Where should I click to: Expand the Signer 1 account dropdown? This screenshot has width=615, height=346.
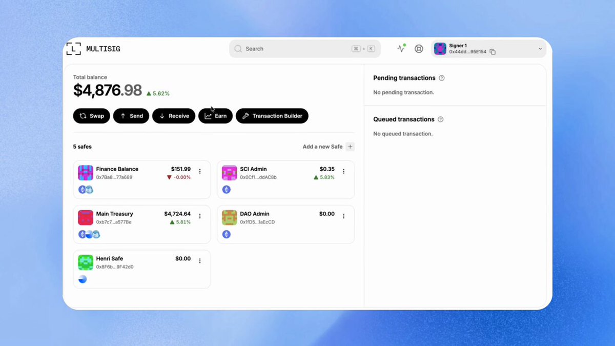pos(540,49)
